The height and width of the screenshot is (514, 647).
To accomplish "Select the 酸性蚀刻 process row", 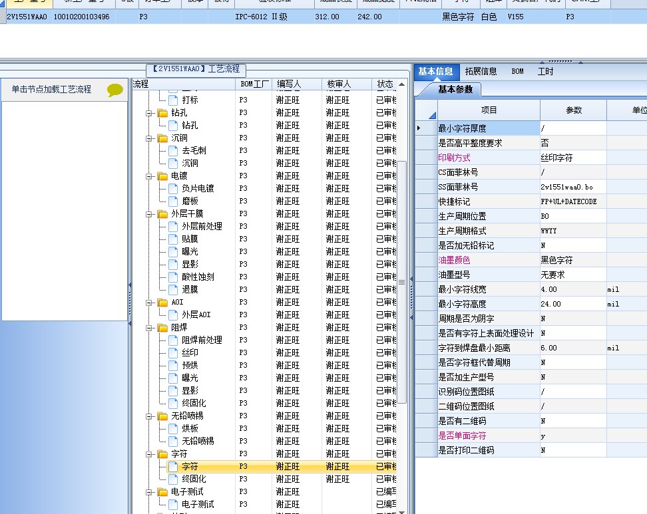I will (x=264, y=277).
